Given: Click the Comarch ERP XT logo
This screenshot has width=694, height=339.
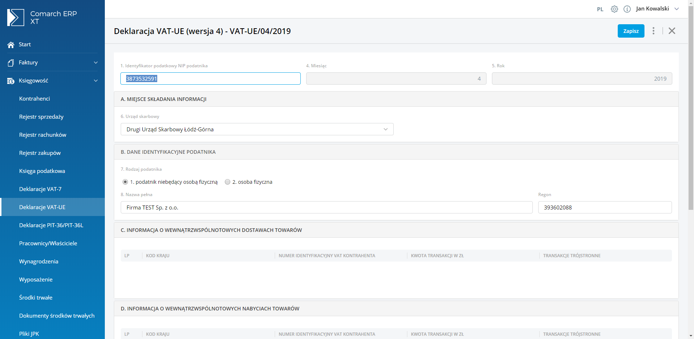Looking at the screenshot, I should (x=16, y=17).
